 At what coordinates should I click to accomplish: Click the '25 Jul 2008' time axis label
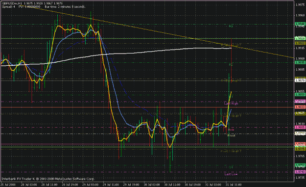point(8,185)
